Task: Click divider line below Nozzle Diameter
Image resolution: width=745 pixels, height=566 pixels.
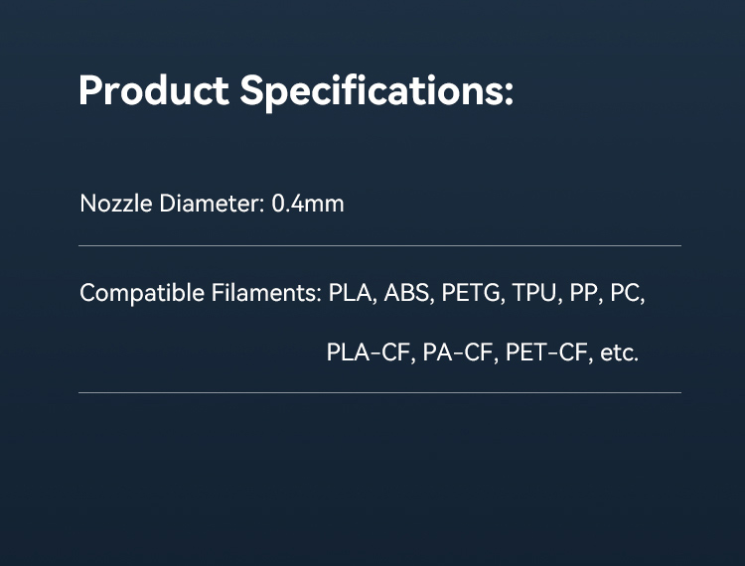Action: 379,245
